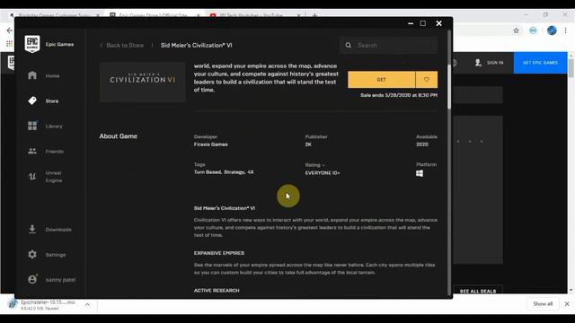
Task: Click into the launcher Search field
Action: pyautogui.click(x=389, y=46)
